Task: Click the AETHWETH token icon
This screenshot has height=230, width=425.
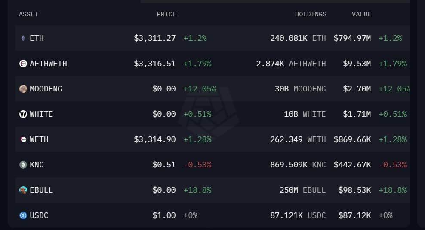Action: coord(23,64)
